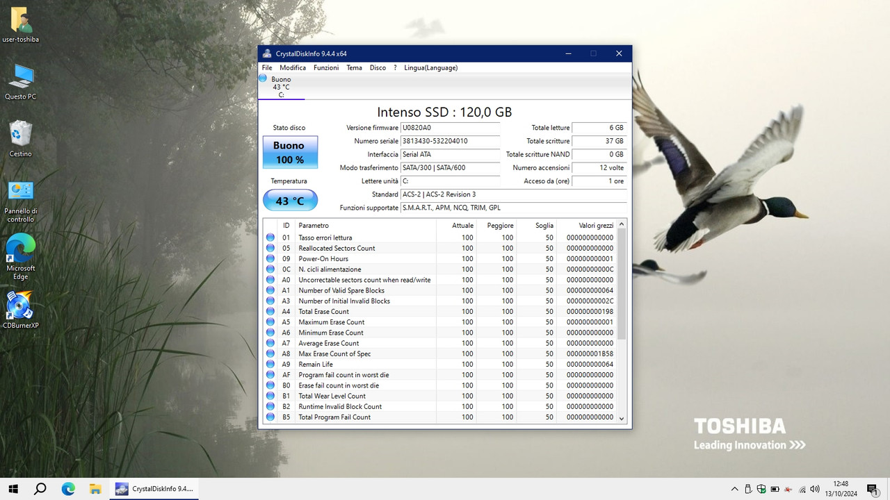Click the volume speaker tray icon
Viewport: 890px width, 500px height.
816,489
